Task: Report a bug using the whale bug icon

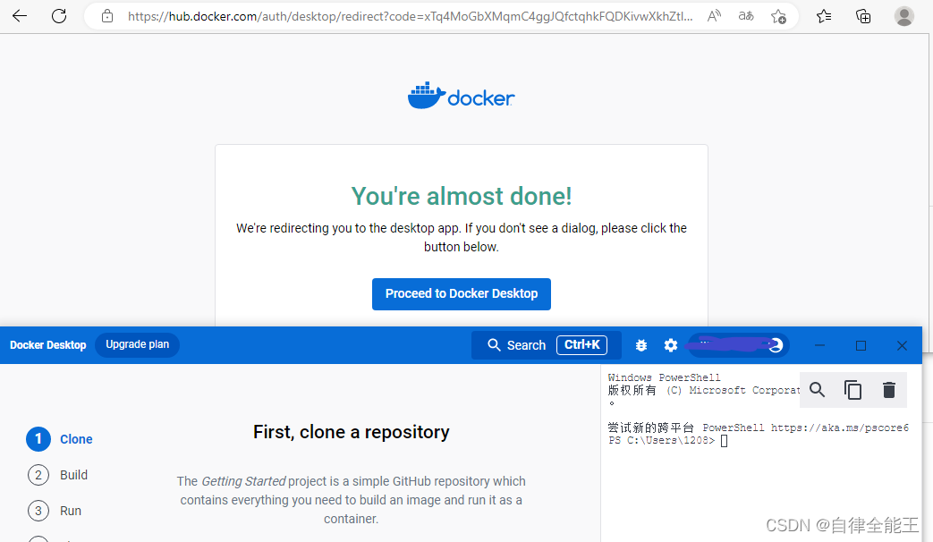Action: click(x=640, y=344)
